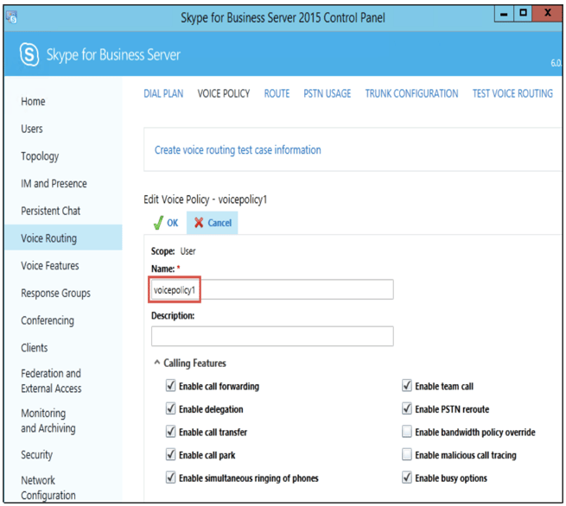Screen dimensions: 566x506
Task: Open Network Configuration section
Action: click(x=48, y=488)
